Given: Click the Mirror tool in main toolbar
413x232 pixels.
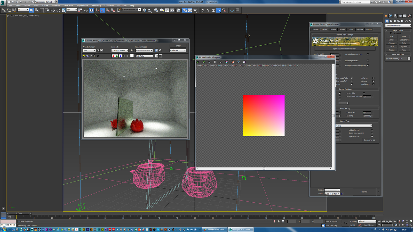Looking at the screenshot, I should coord(145,10).
